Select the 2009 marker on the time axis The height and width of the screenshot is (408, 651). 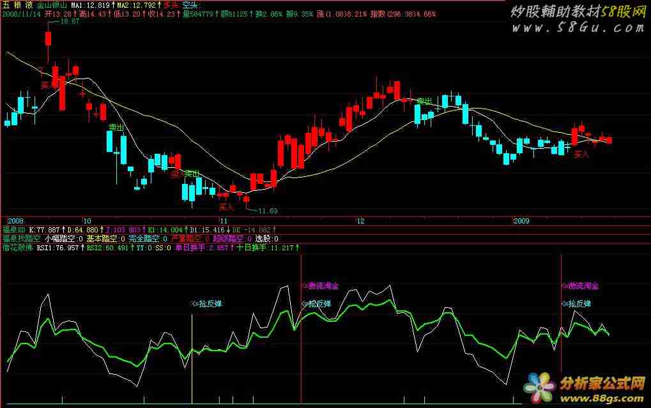(x=521, y=221)
